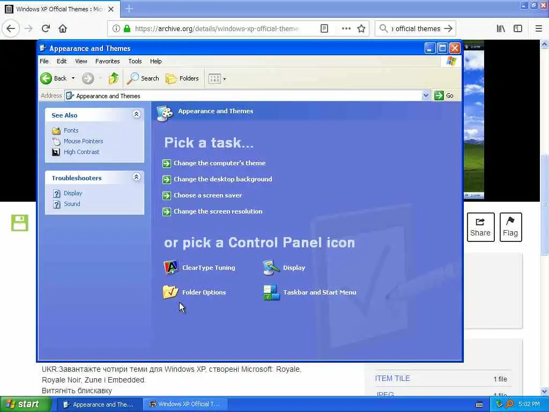Open the ITEM TILE download link
The width and height of the screenshot is (549, 412).
392,378
